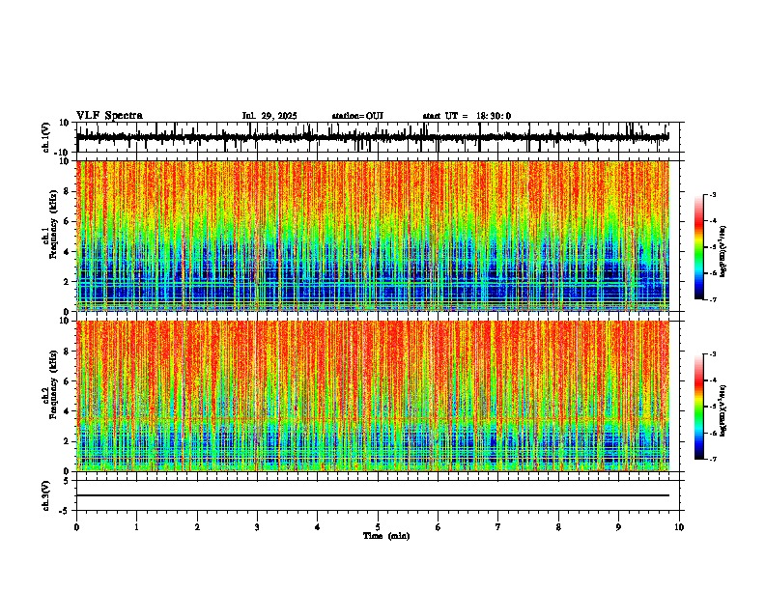Click the ch.2 colorbar "-3" label
The height and width of the screenshot is (591, 765).
pos(713,354)
